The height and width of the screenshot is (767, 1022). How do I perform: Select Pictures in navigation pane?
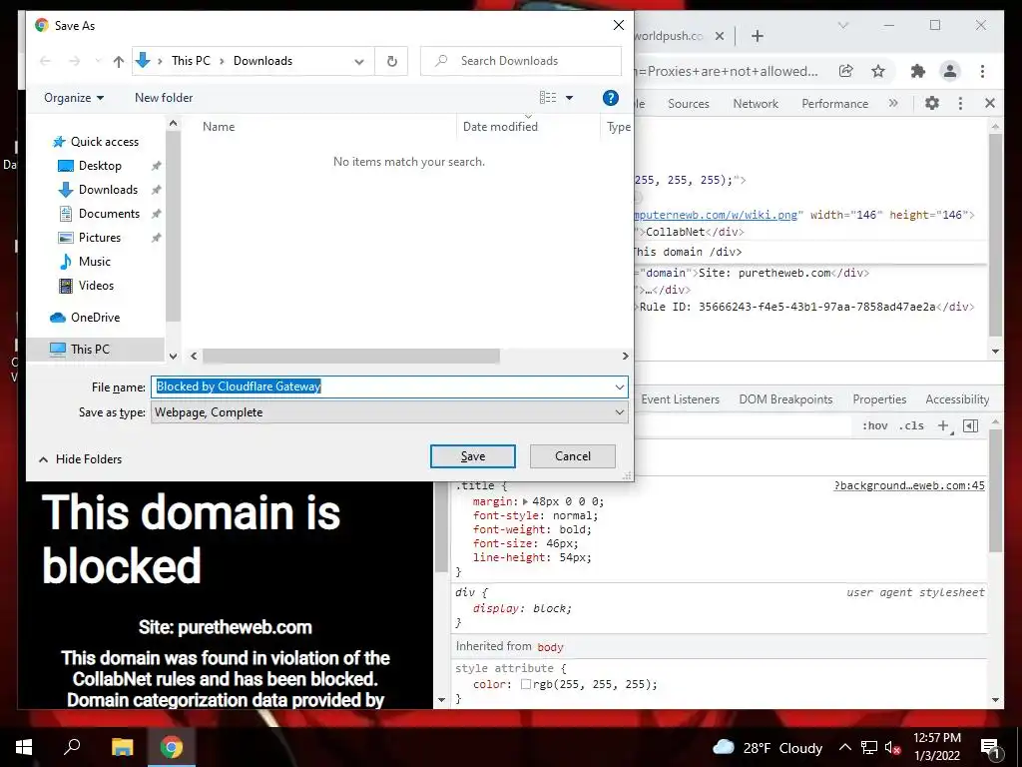click(100, 238)
